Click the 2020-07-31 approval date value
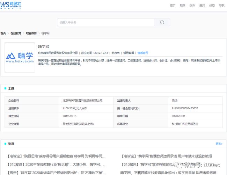 tap(178, 116)
